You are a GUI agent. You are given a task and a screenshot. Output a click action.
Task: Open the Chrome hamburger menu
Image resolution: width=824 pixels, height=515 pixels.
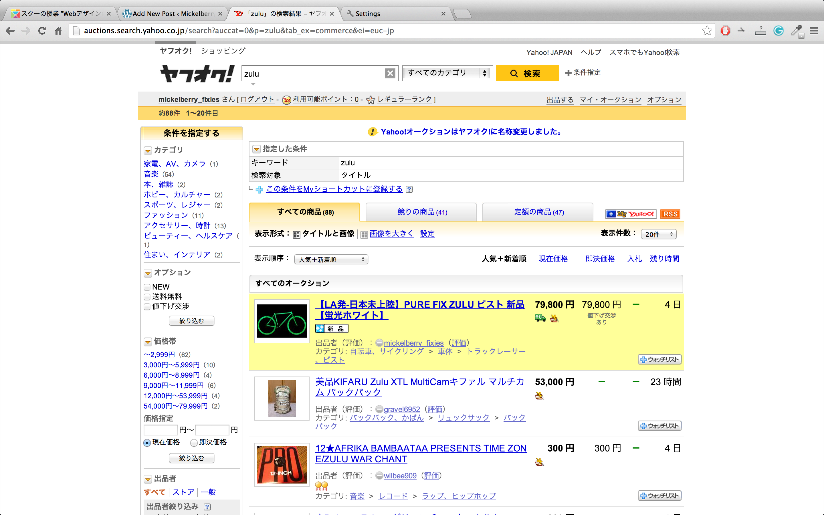point(814,31)
